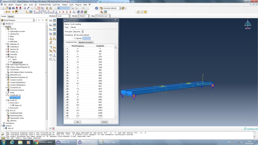Select Point Load 1 in the tree
Image resolution: width=258 pixels, height=145 pixels.
[x=14, y=103]
